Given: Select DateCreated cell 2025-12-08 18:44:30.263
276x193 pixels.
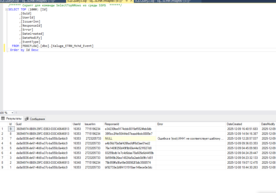Looking at the screenshot, I should (243, 167).
